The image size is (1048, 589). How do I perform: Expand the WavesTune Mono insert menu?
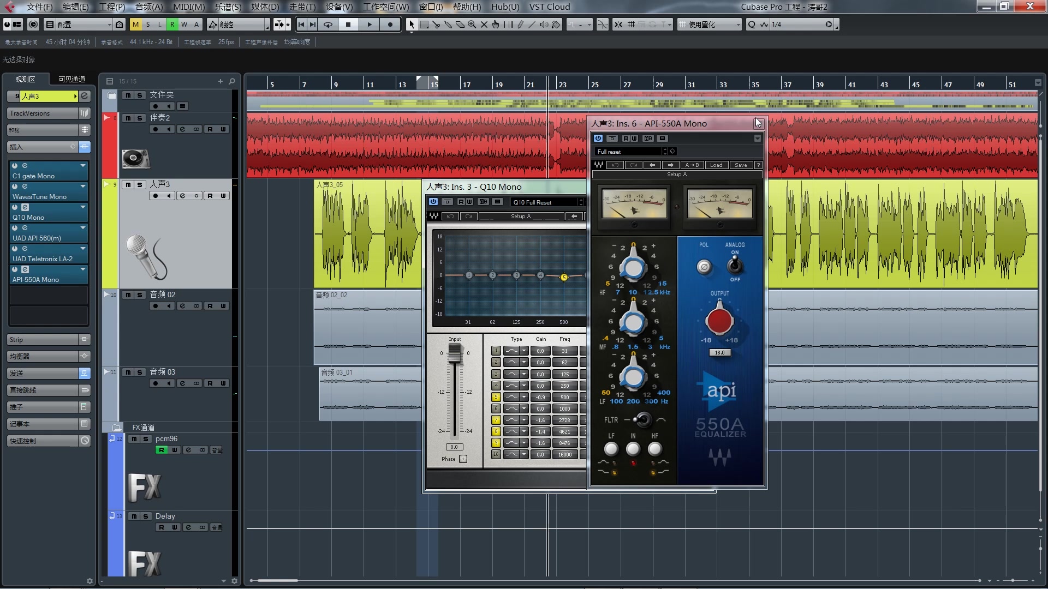pyautogui.click(x=83, y=187)
